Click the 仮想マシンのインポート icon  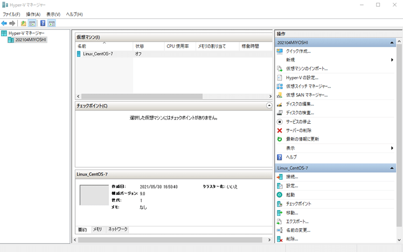click(280, 69)
